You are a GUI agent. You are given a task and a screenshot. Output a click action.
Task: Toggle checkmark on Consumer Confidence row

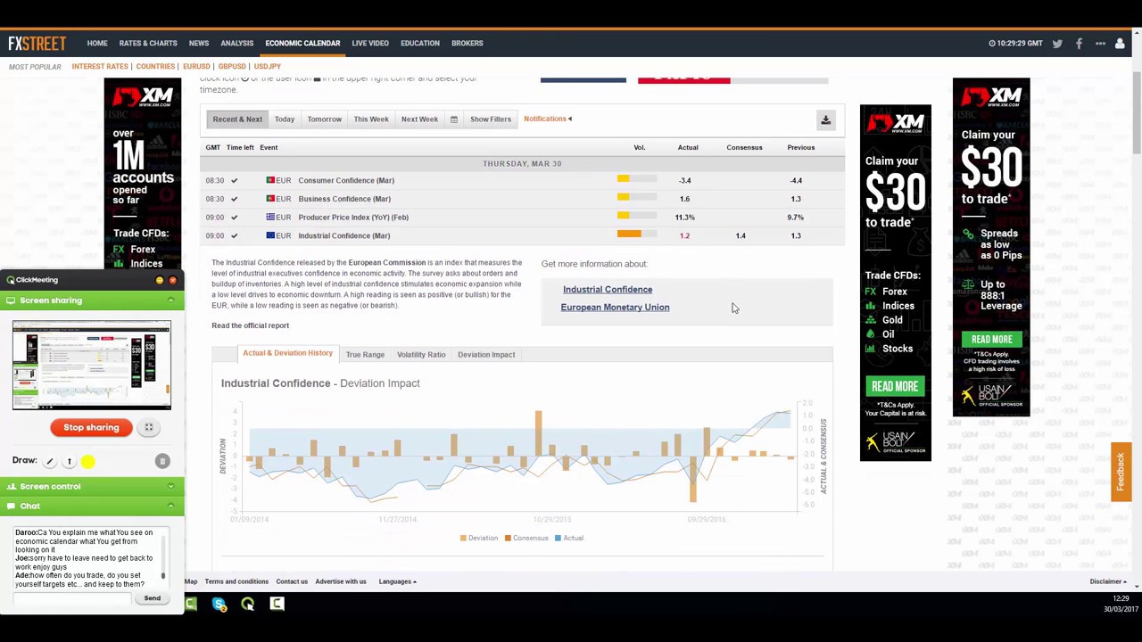pyautogui.click(x=234, y=180)
